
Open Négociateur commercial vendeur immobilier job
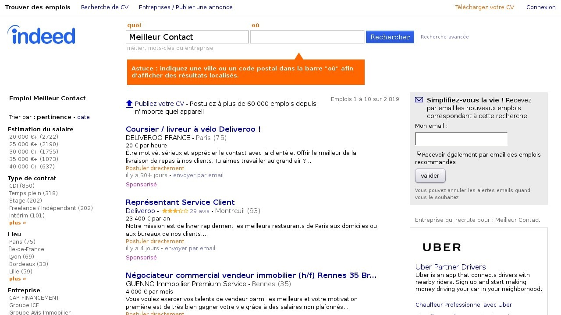pos(251,275)
